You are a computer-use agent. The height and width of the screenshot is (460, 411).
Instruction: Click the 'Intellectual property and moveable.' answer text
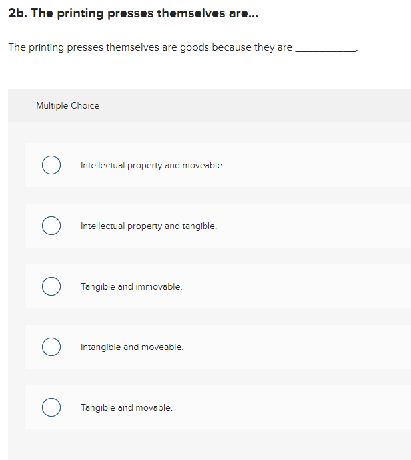(152, 165)
